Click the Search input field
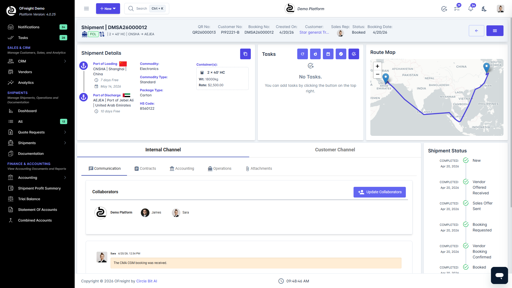 tap(142, 9)
